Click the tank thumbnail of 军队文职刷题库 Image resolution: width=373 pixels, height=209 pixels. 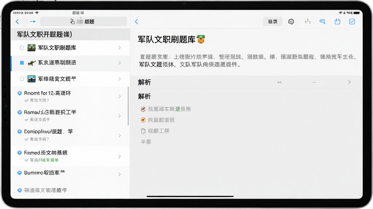click(x=31, y=48)
